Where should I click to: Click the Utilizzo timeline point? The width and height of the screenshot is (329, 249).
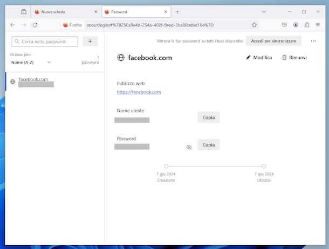pos(264,166)
